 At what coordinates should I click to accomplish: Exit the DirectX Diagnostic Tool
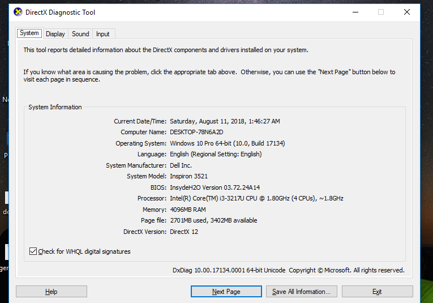pos(377,292)
